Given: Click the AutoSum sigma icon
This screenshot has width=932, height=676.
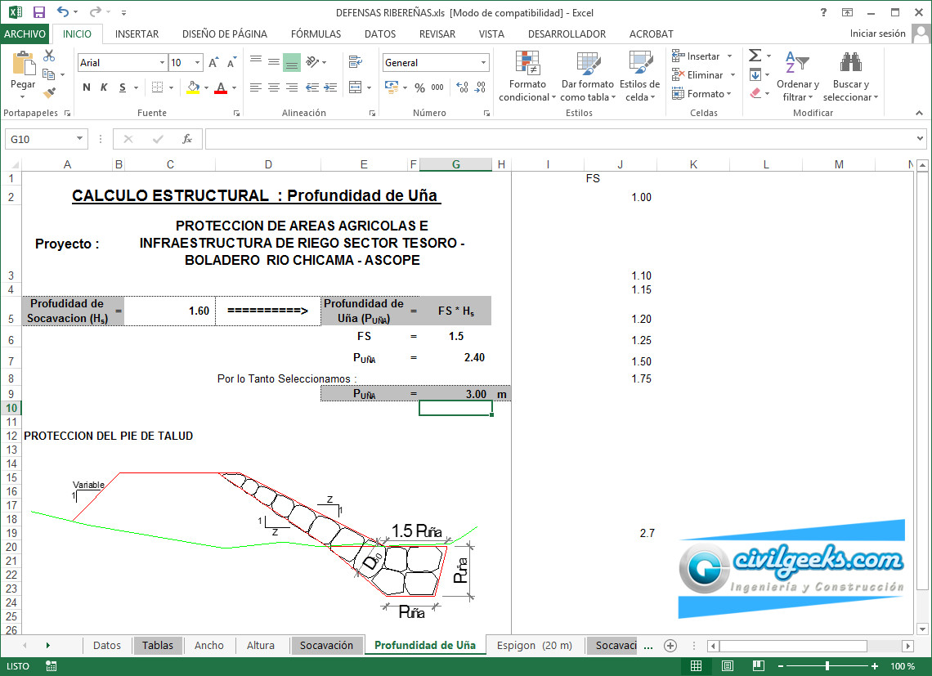Looking at the screenshot, I should click(755, 56).
